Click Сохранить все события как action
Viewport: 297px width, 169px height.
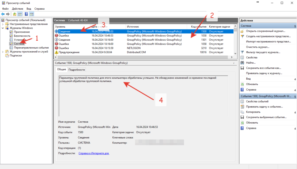click(x=263, y=68)
